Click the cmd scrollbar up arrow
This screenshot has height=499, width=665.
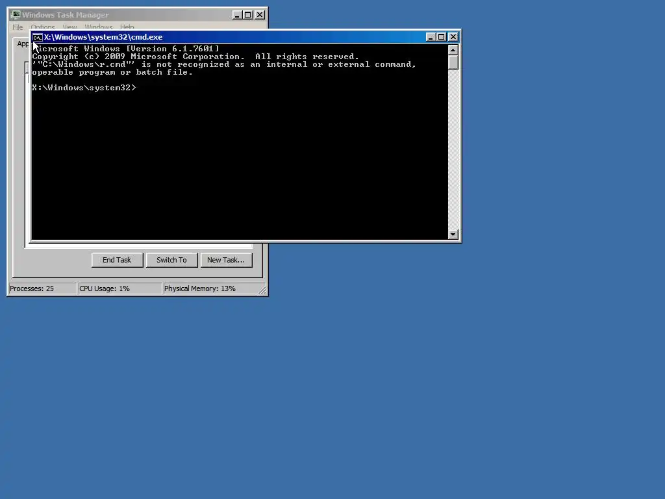[453, 49]
